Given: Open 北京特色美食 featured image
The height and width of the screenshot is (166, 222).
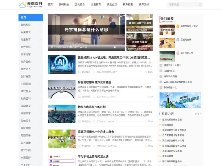Looking at the screenshot, I should pos(139,42).
